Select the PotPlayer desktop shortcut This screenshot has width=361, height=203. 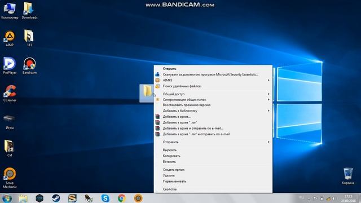coord(10,65)
